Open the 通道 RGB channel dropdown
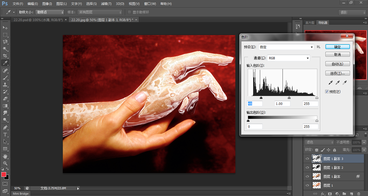The image size is (368, 196). point(288,58)
